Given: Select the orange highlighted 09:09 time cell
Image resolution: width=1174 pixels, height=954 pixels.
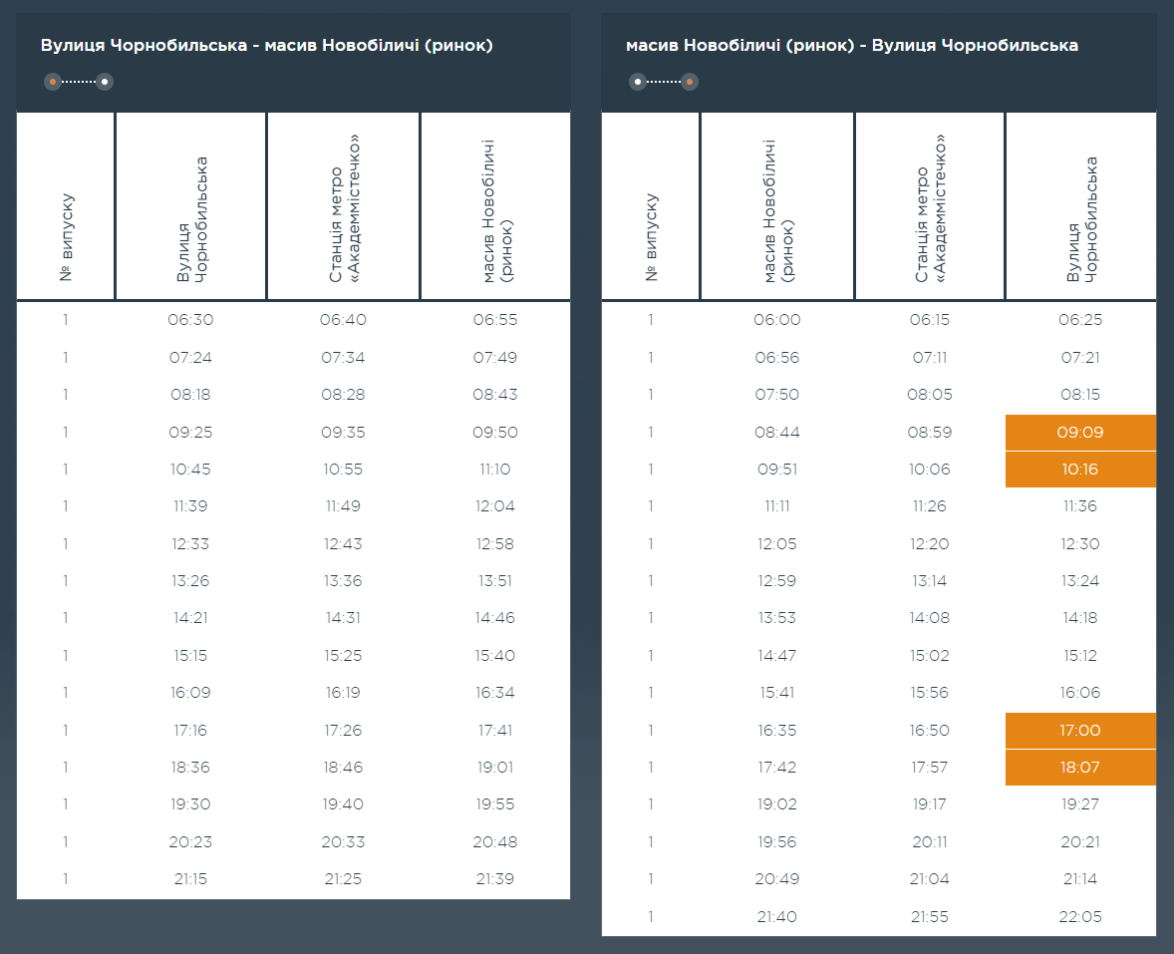Looking at the screenshot, I should pyautogui.click(x=1080, y=433).
